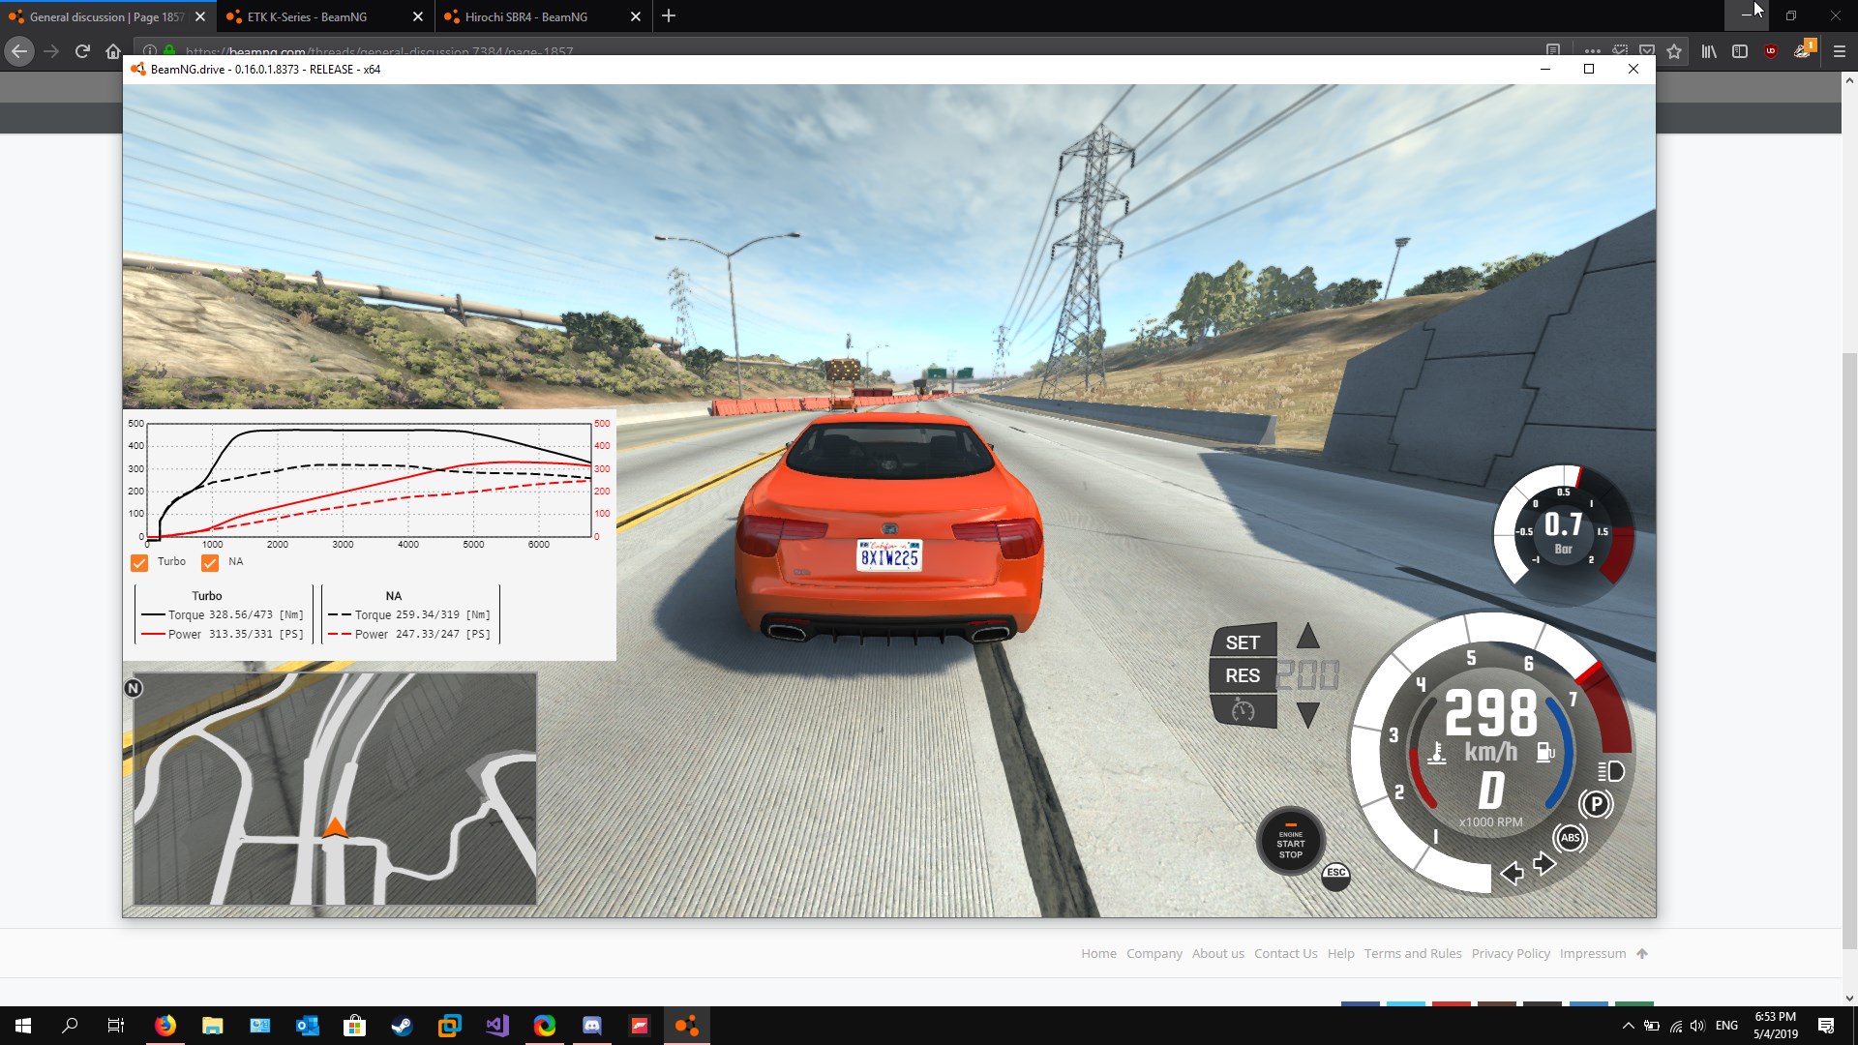The height and width of the screenshot is (1045, 1858).
Task: Toggle Firefox sidebar view
Action: 1740,51
